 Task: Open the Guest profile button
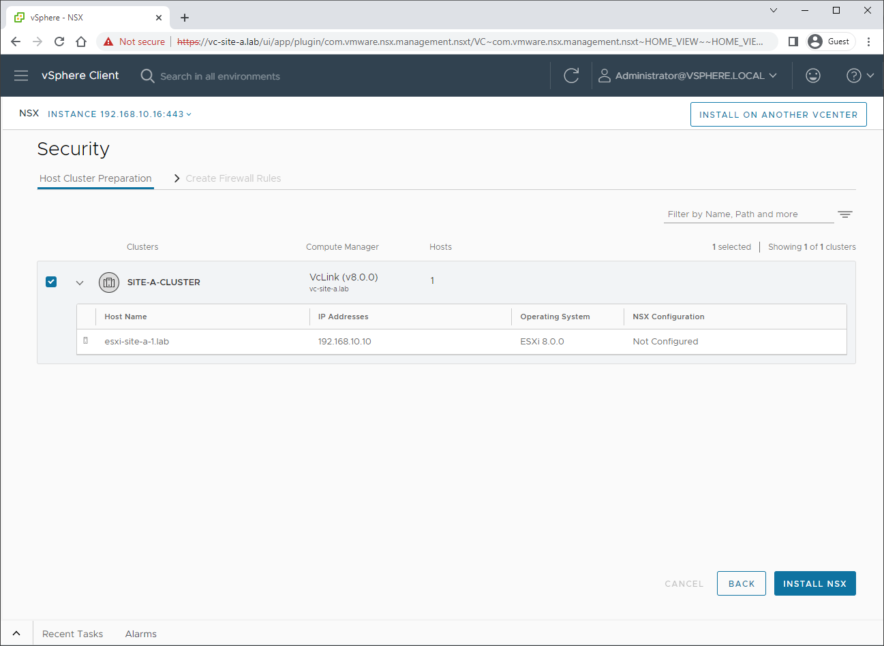coord(830,42)
